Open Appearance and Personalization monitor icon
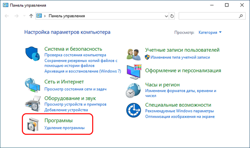This screenshot has width=250, height=148. point(134,72)
